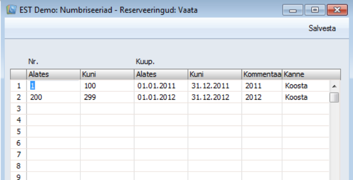Select row 1 Nr. Alates field containing 1
The width and height of the screenshot is (353, 180).
tap(54, 86)
